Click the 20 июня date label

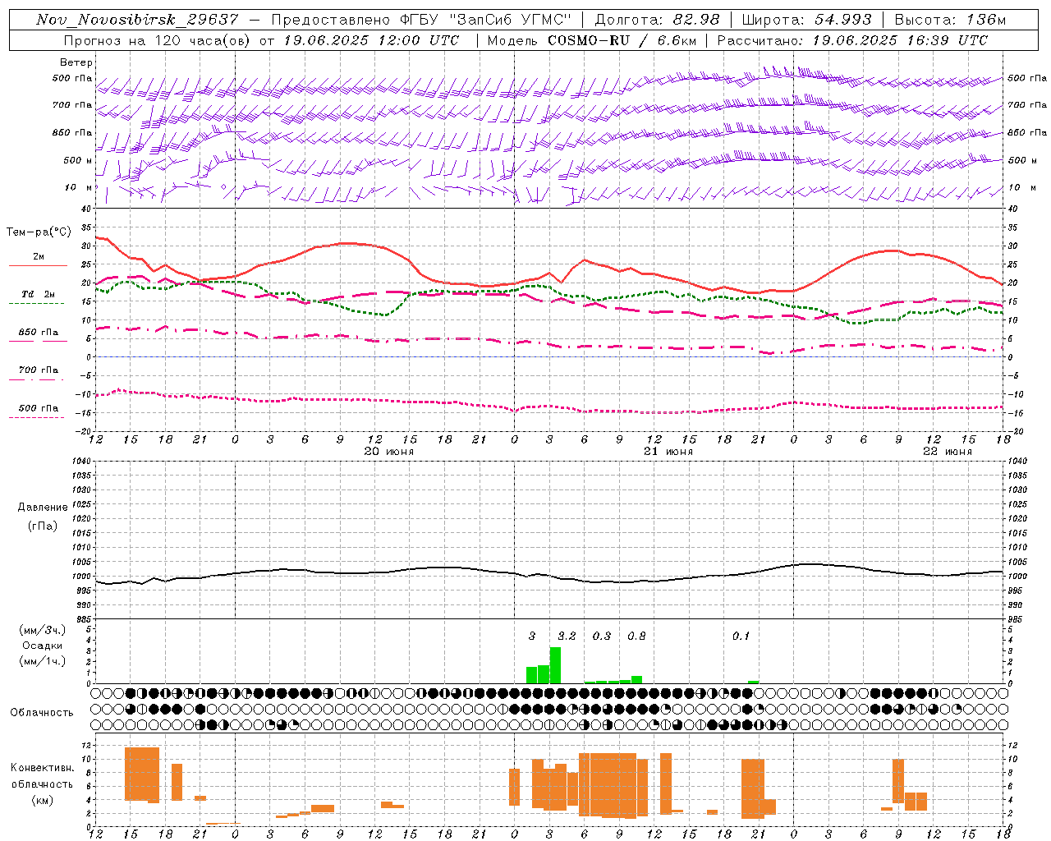click(389, 452)
